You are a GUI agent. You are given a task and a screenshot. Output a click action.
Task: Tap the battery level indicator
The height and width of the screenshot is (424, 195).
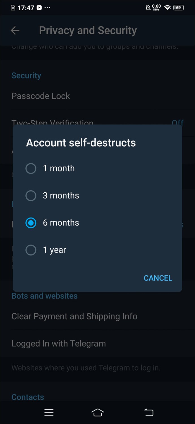click(x=179, y=8)
